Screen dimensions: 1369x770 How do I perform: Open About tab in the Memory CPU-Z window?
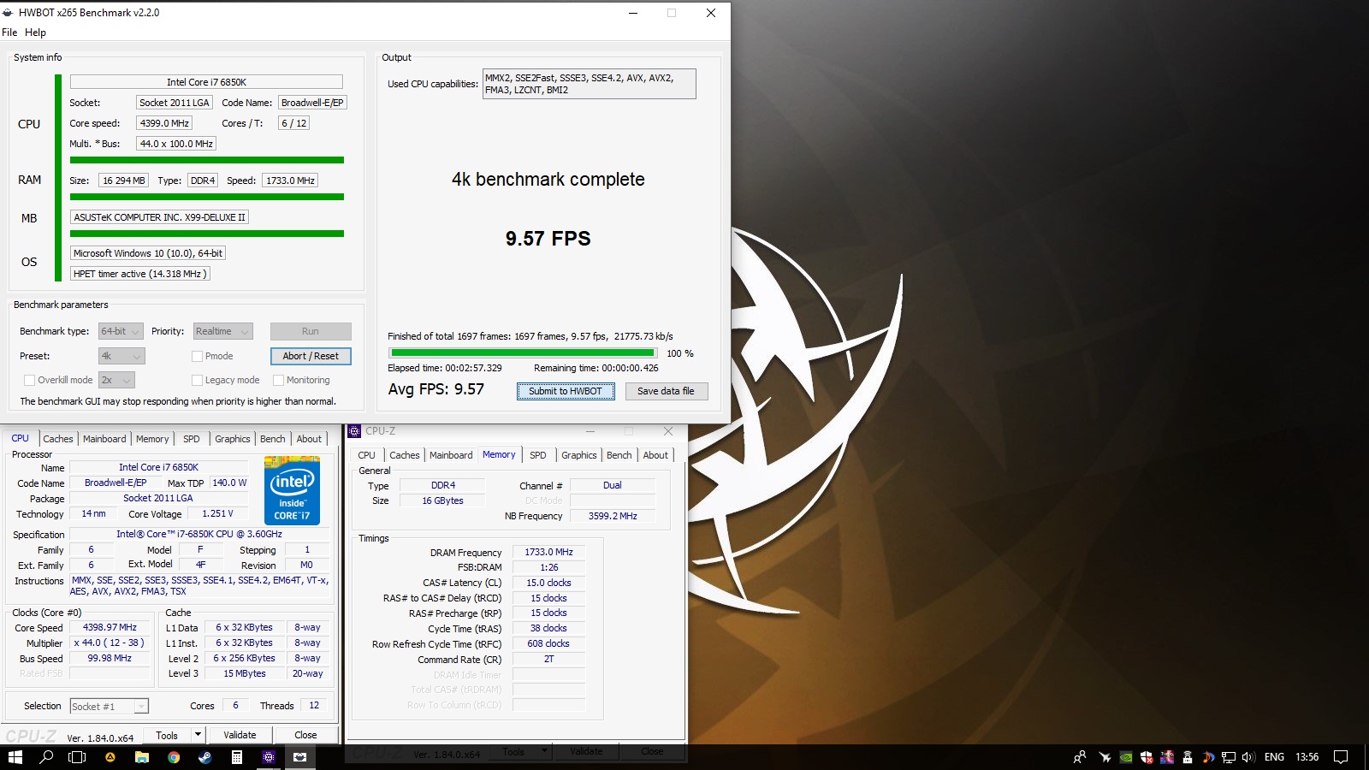coord(655,455)
